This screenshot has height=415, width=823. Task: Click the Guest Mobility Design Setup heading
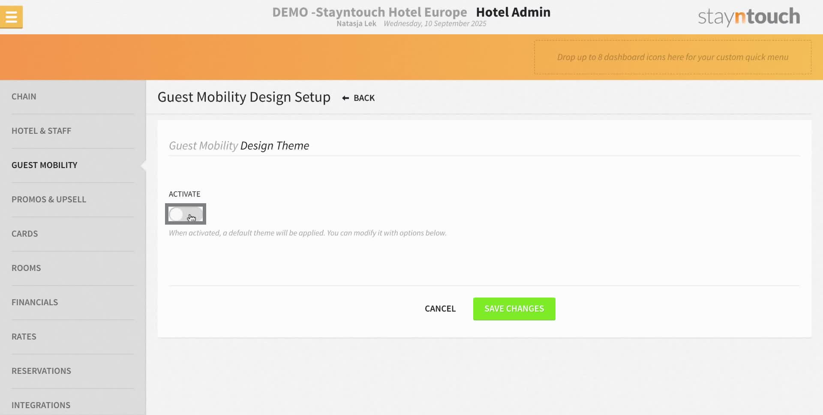(244, 97)
